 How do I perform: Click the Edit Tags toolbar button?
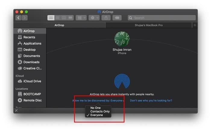(117, 18)
